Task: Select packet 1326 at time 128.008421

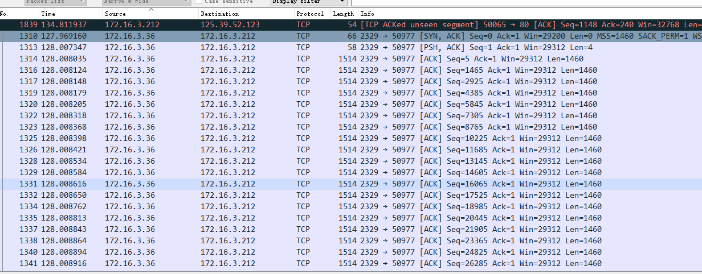Action: pyautogui.click(x=351, y=150)
